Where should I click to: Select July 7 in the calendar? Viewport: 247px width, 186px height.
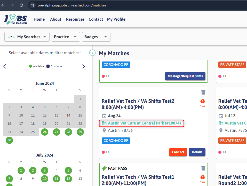pyautogui.click(x=9, y=179)
